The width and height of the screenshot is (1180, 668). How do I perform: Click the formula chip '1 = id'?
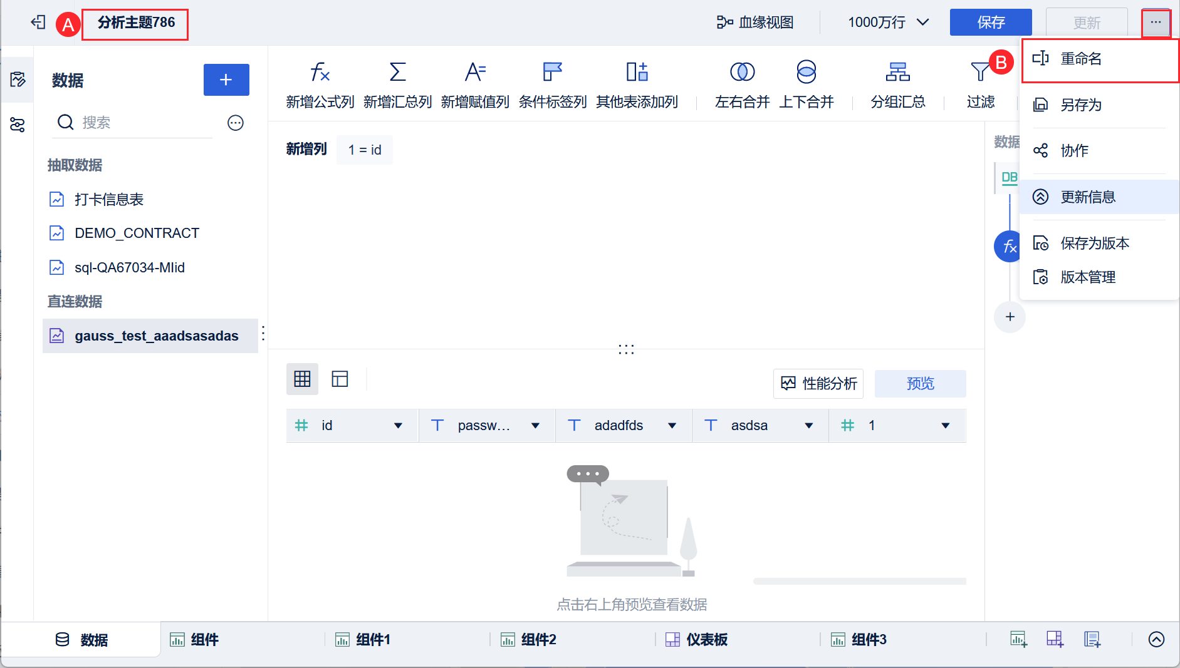[x=365, y=150]
